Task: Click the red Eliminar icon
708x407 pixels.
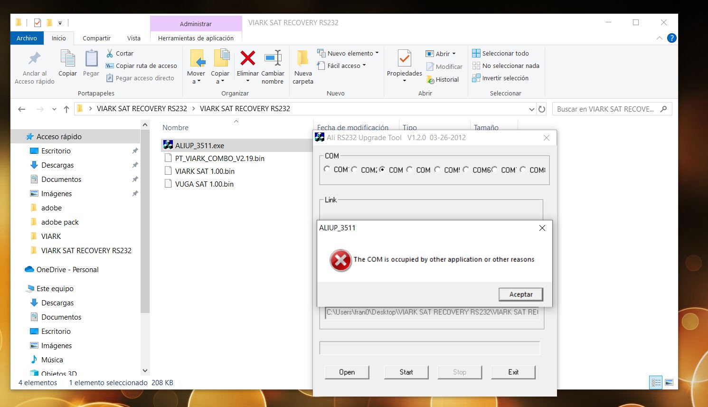Action: (x=248, y=58)
